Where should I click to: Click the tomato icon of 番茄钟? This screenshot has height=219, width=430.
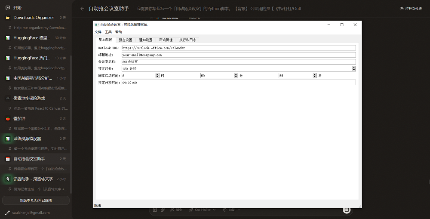[x=8, y=119]
